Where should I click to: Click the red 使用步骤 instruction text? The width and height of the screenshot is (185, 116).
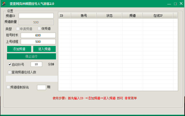[95, 98]
